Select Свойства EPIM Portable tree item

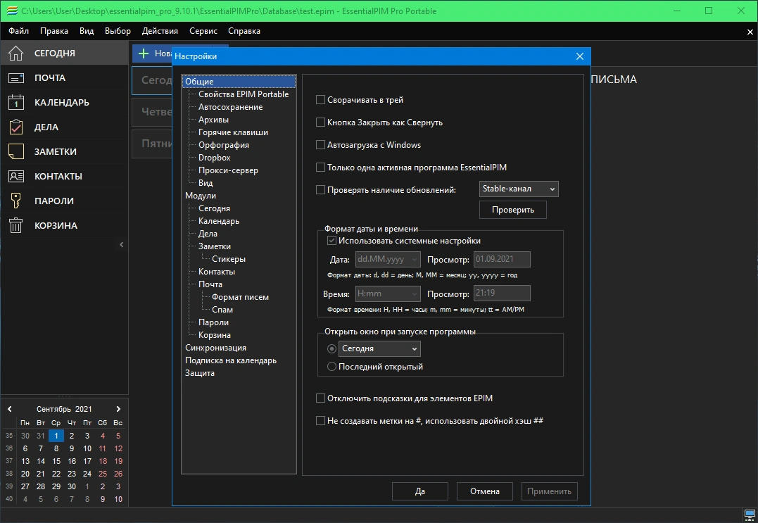pyautogui.click(x=244, y=94)
